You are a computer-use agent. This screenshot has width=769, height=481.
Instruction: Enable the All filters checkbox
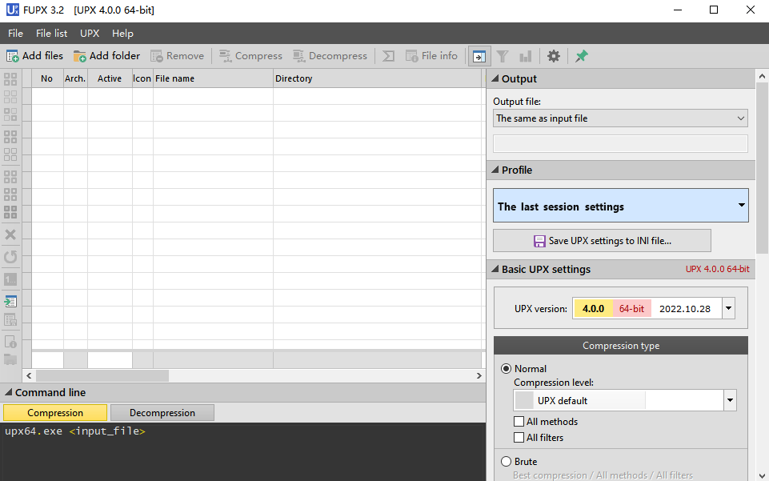tap(519, 437)
